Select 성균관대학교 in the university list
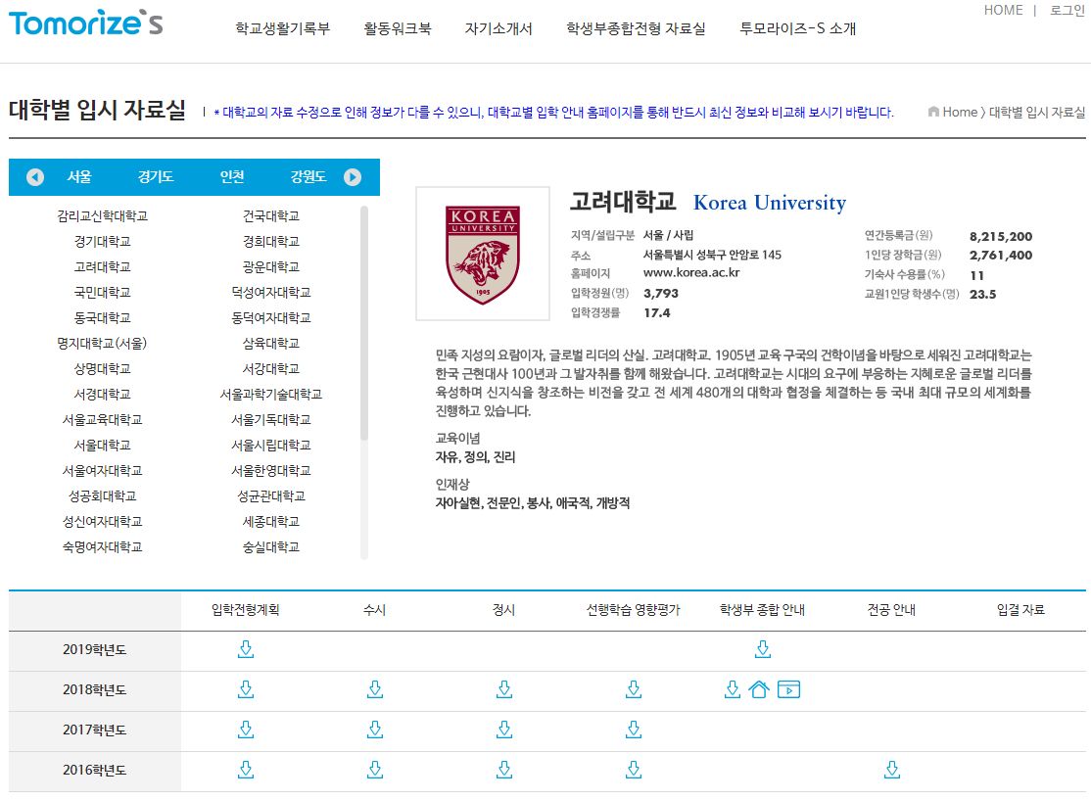The image size is (1091, 801). (x=270, y=496)
